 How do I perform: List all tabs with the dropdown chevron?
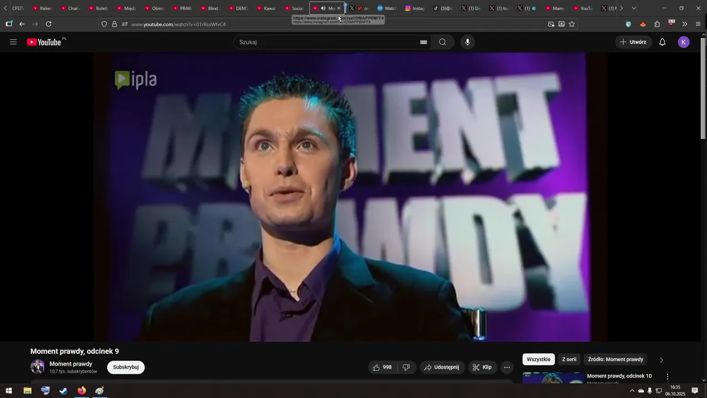[x=634, y=8]
